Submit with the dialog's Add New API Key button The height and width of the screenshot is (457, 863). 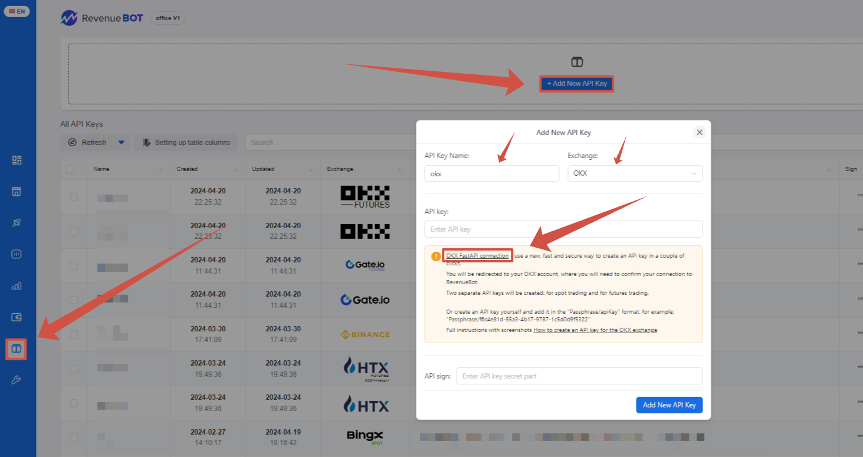click(669, 405)
